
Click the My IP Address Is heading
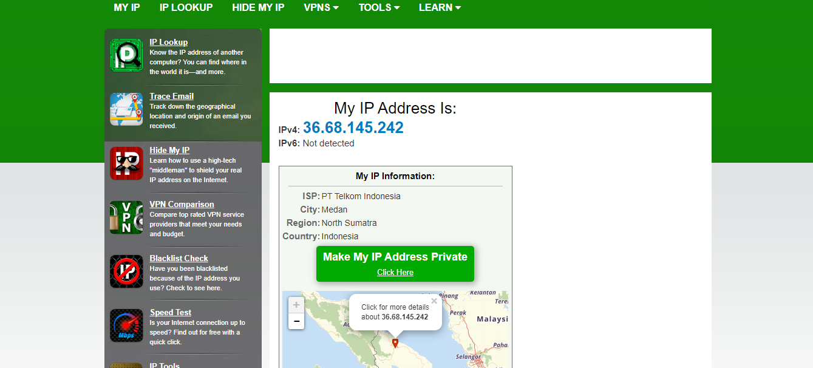[395, 108]
